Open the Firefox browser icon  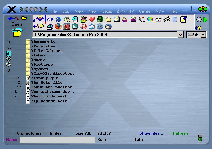pos(58,27)
